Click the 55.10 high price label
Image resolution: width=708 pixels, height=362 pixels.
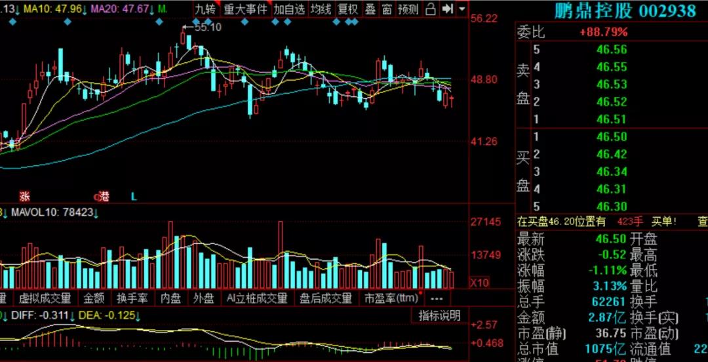click(x=207, y=28)
